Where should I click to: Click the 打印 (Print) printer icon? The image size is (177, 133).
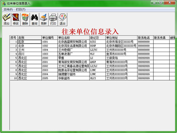(x=53, y=19)
